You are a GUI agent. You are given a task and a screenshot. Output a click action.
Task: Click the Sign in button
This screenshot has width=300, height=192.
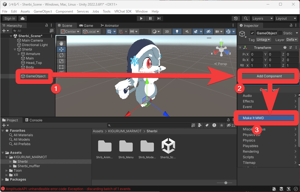[x=9, y=18]
